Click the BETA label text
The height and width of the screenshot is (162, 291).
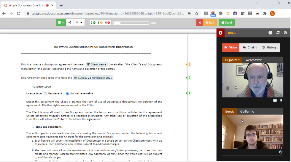[x=232, y=33]
